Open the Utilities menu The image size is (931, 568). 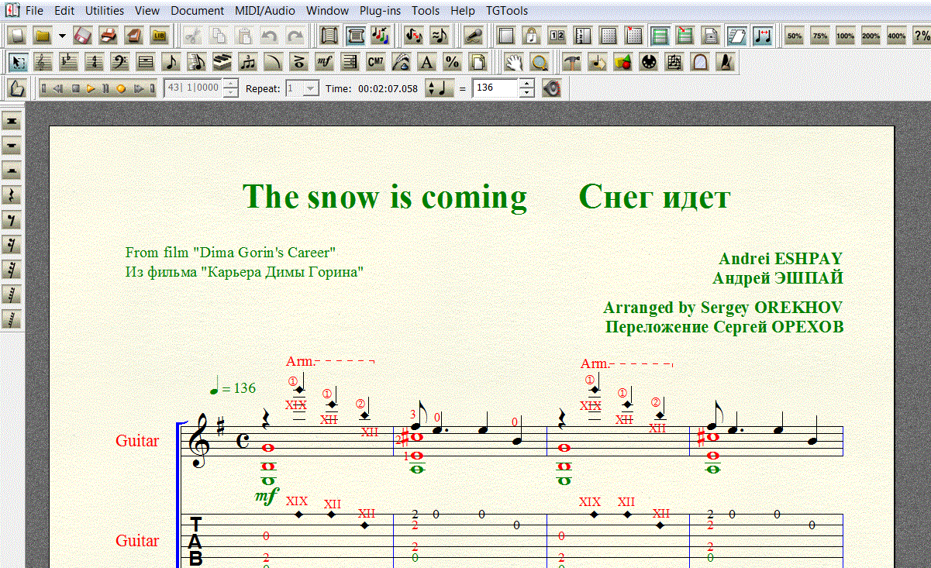click(x=105, y=11)
